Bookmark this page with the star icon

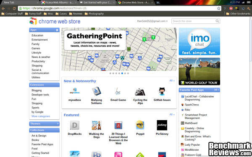[218, 8]
